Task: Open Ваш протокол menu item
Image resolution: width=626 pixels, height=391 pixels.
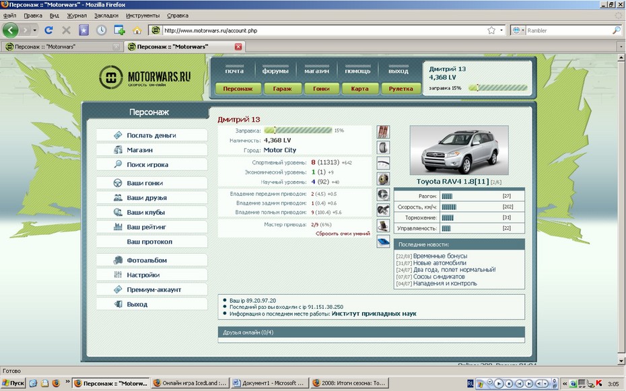Action: pyautogui.click(x=151, y=242)
